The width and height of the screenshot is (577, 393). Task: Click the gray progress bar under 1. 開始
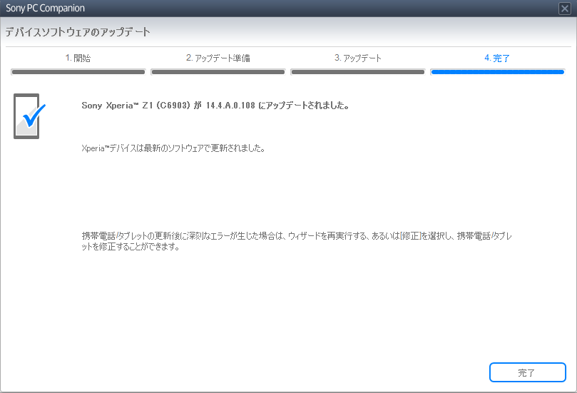(x=78, y=72)
